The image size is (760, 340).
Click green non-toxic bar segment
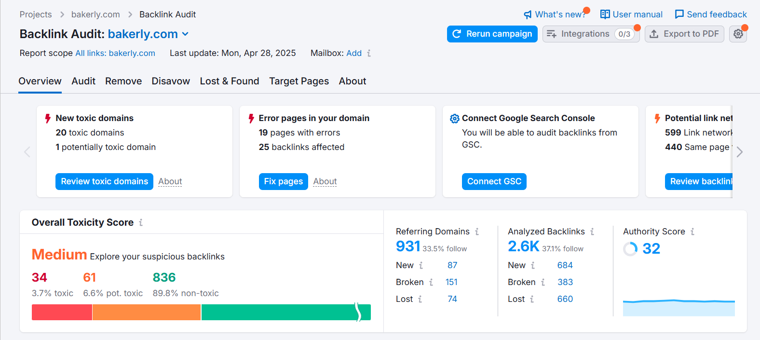coord(286,312)
